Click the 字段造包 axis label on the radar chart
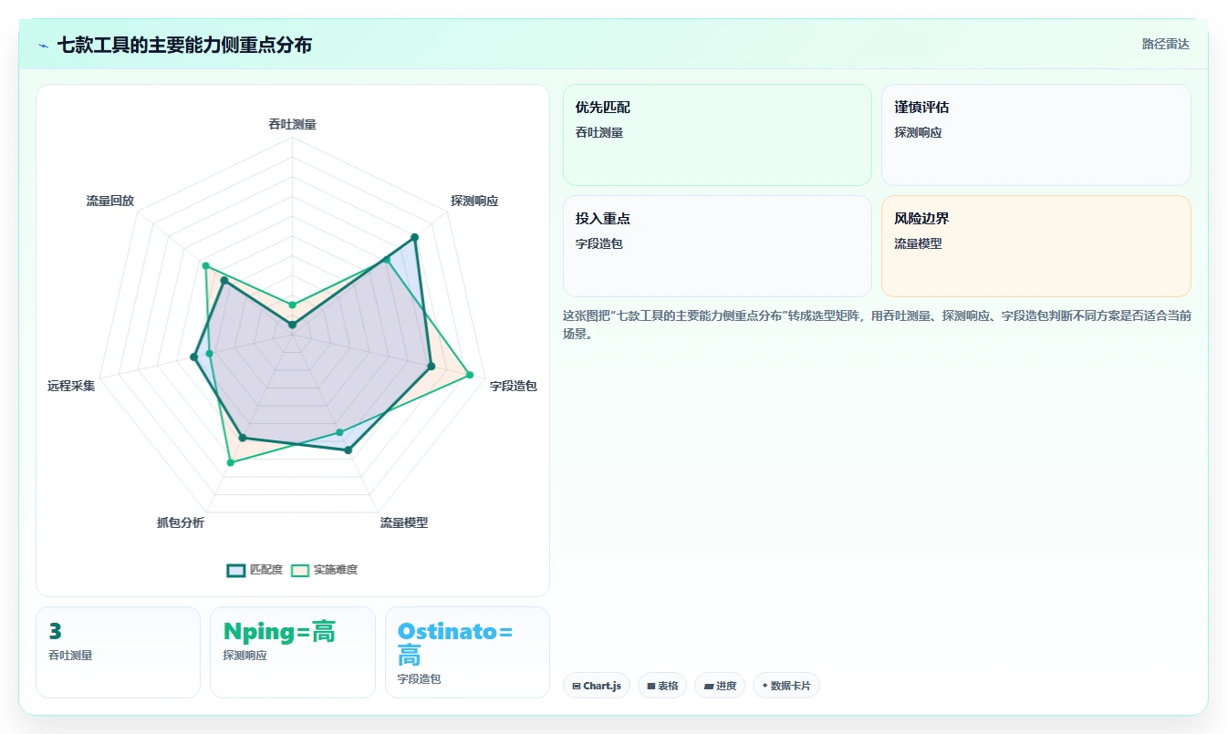Image resolution: width=1227 pixels, height=734 pixels. tap(513, 386)
